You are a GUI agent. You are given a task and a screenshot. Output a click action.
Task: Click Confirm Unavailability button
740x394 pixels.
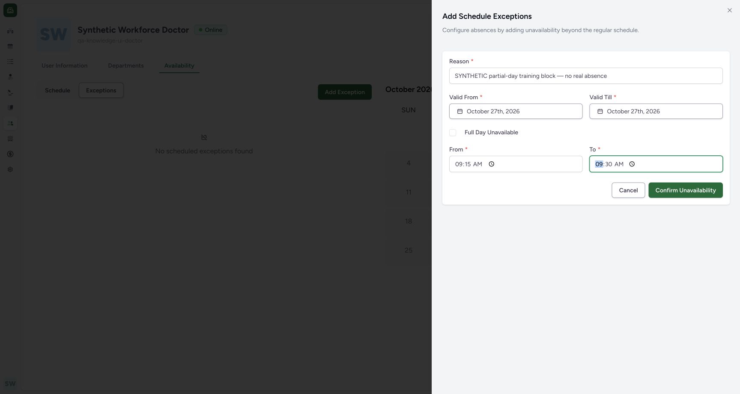[685, 190]
